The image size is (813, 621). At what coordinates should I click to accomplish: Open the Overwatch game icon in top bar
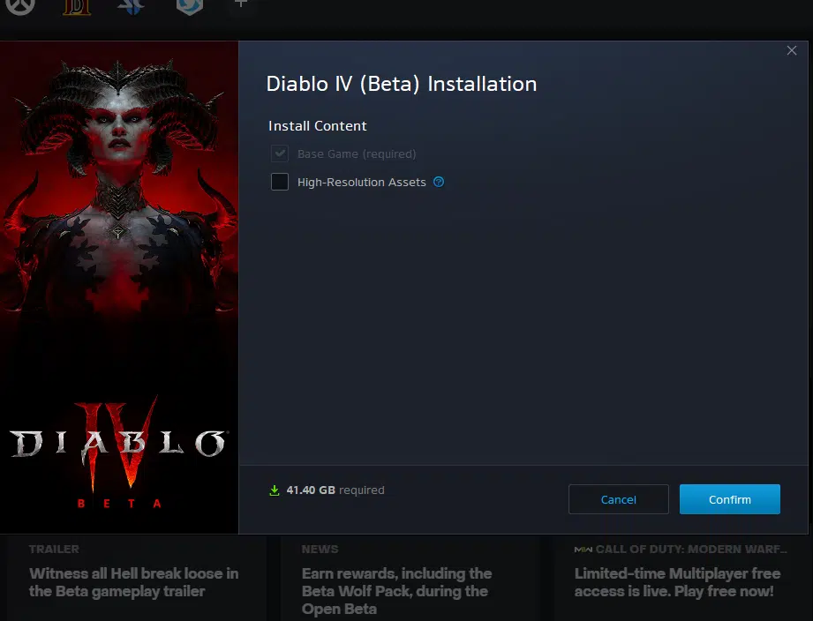click(20, 5)
